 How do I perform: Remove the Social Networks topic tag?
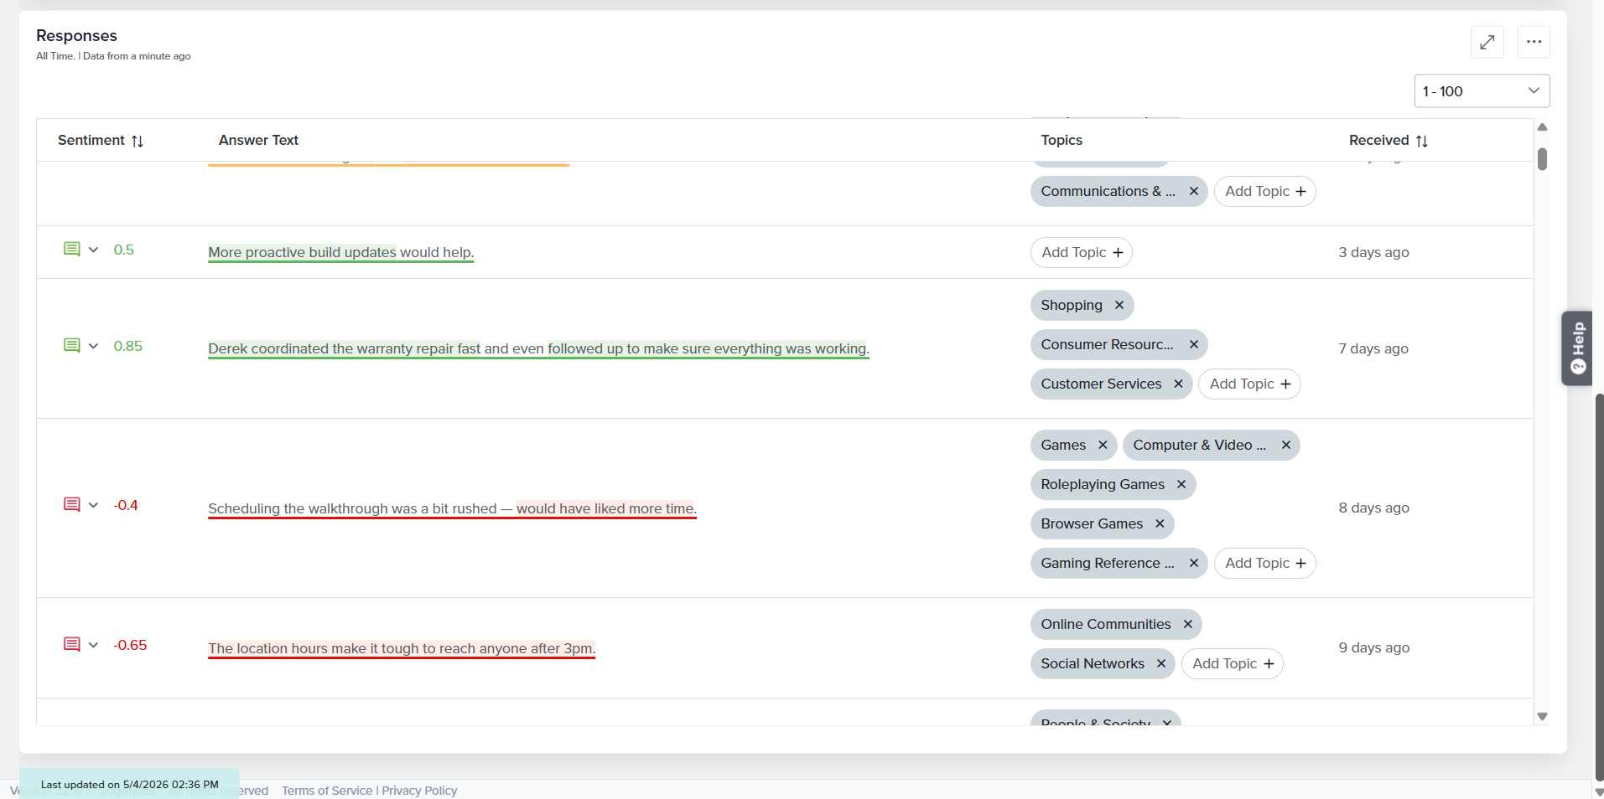[1160, 663]
